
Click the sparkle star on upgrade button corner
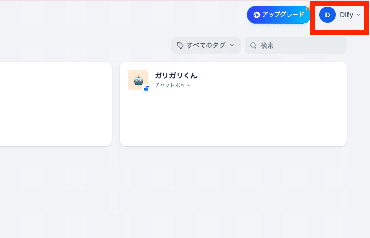coord(307,8)
